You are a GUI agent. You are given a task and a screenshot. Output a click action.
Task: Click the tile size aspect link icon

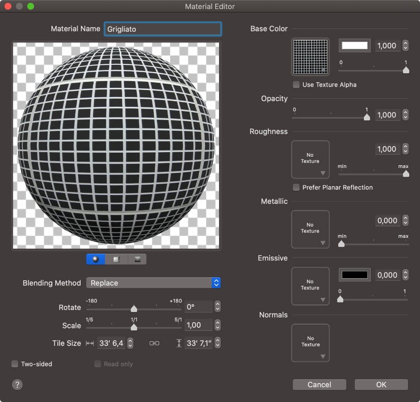[154, 343]
